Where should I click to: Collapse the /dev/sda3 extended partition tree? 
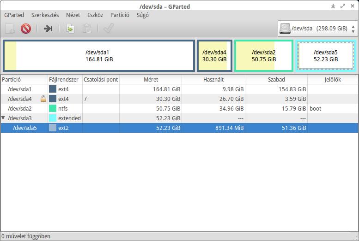(x=3, y=118)
